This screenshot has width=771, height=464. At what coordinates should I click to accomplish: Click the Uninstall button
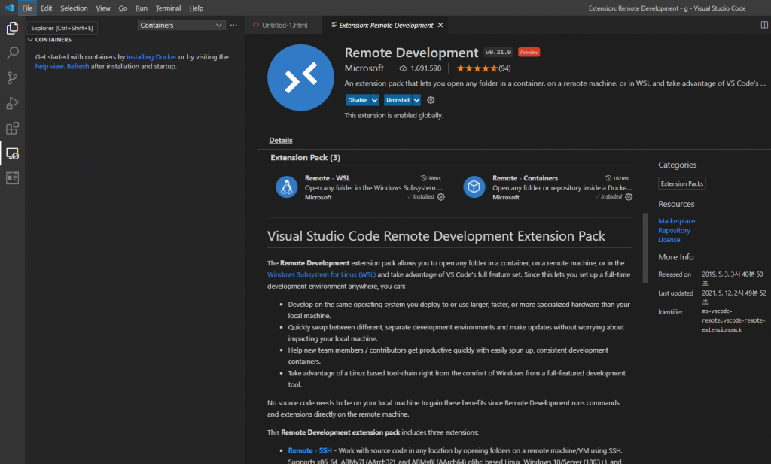[x=398, y=100]
